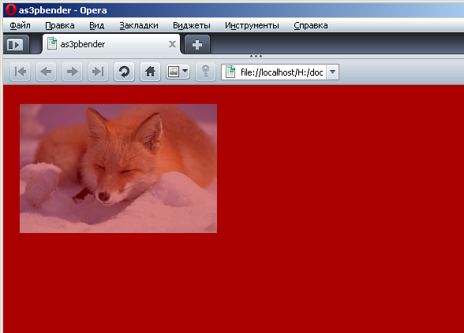Go back with the Back arrow

pos(46,72)
